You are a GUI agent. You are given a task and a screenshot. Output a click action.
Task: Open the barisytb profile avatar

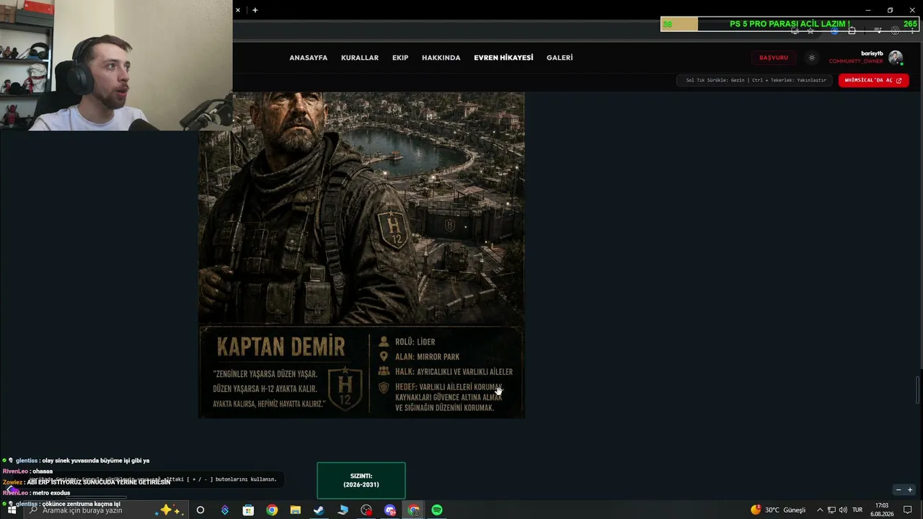tap(896, 58)
